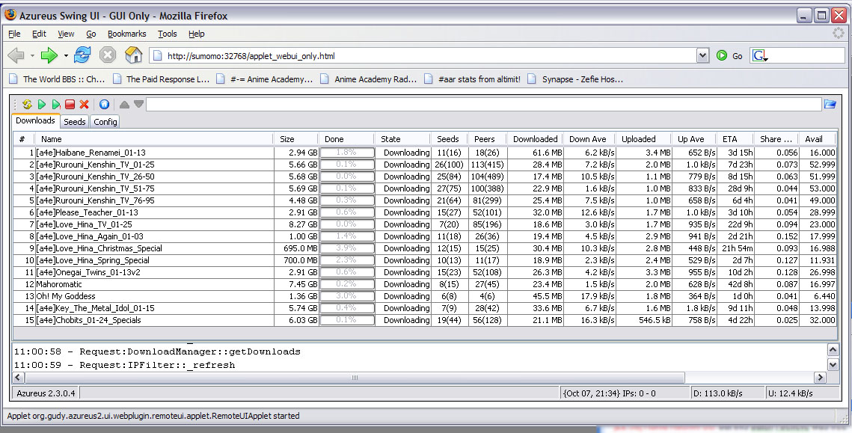The width and height of the screenshot is (852, 433).
Task: Open the Bookmarks menu
Action: pyautogui.click(x=126, y=34)
